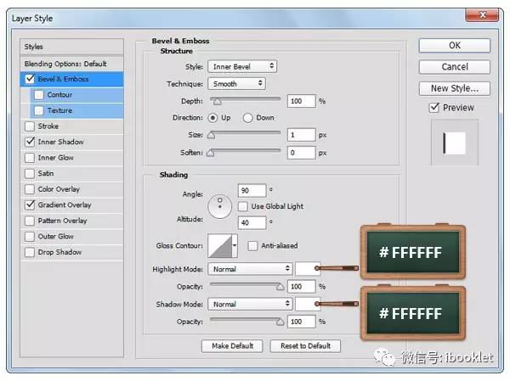Click the Altitude value field
This screenshot has height=381, width=510.
[x=252, y=223]
